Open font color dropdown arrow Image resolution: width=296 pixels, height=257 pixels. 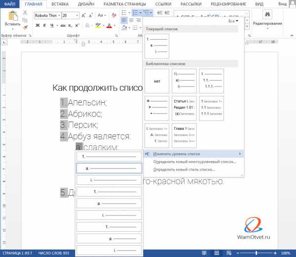[114, 25]
